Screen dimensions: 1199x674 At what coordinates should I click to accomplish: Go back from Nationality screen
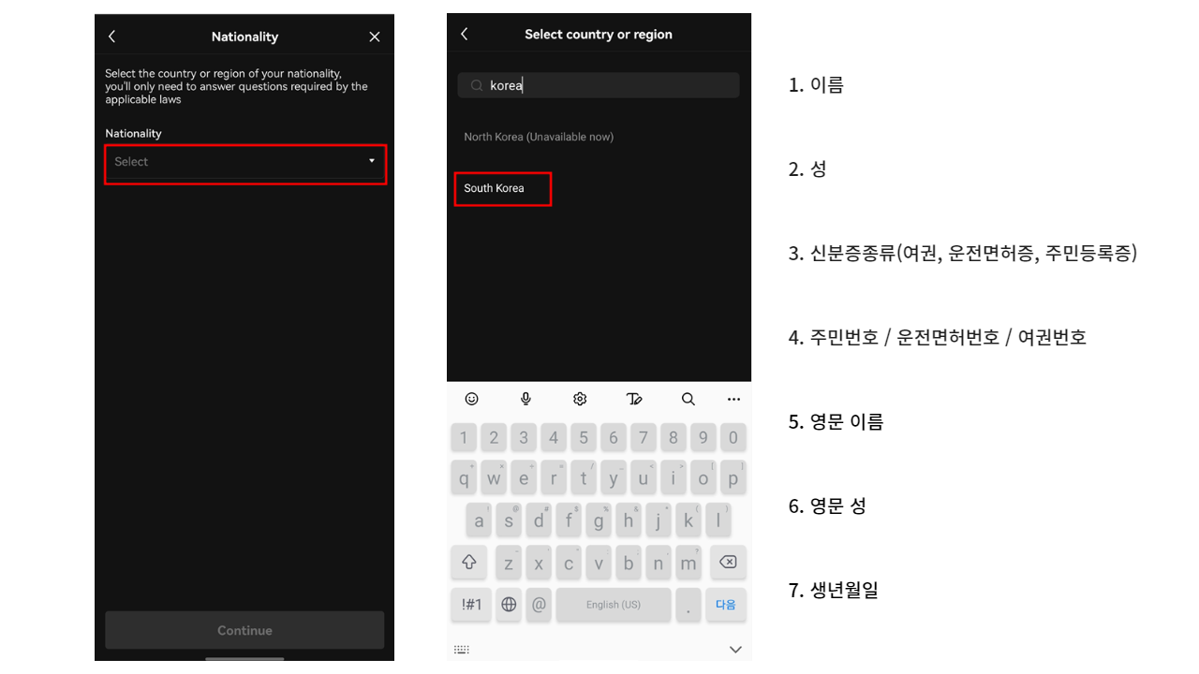pos(112,37)
